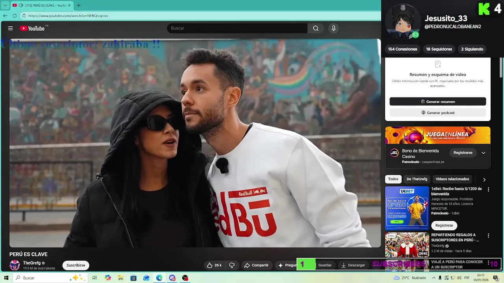Select the browser URL address bar
This screenshot has height=283, width=504.
(x=201, y=16)
